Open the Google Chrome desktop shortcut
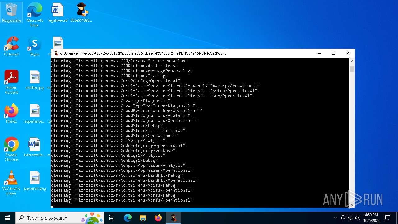This screenshot has height=224, width=398. click(x=12, y=149)
